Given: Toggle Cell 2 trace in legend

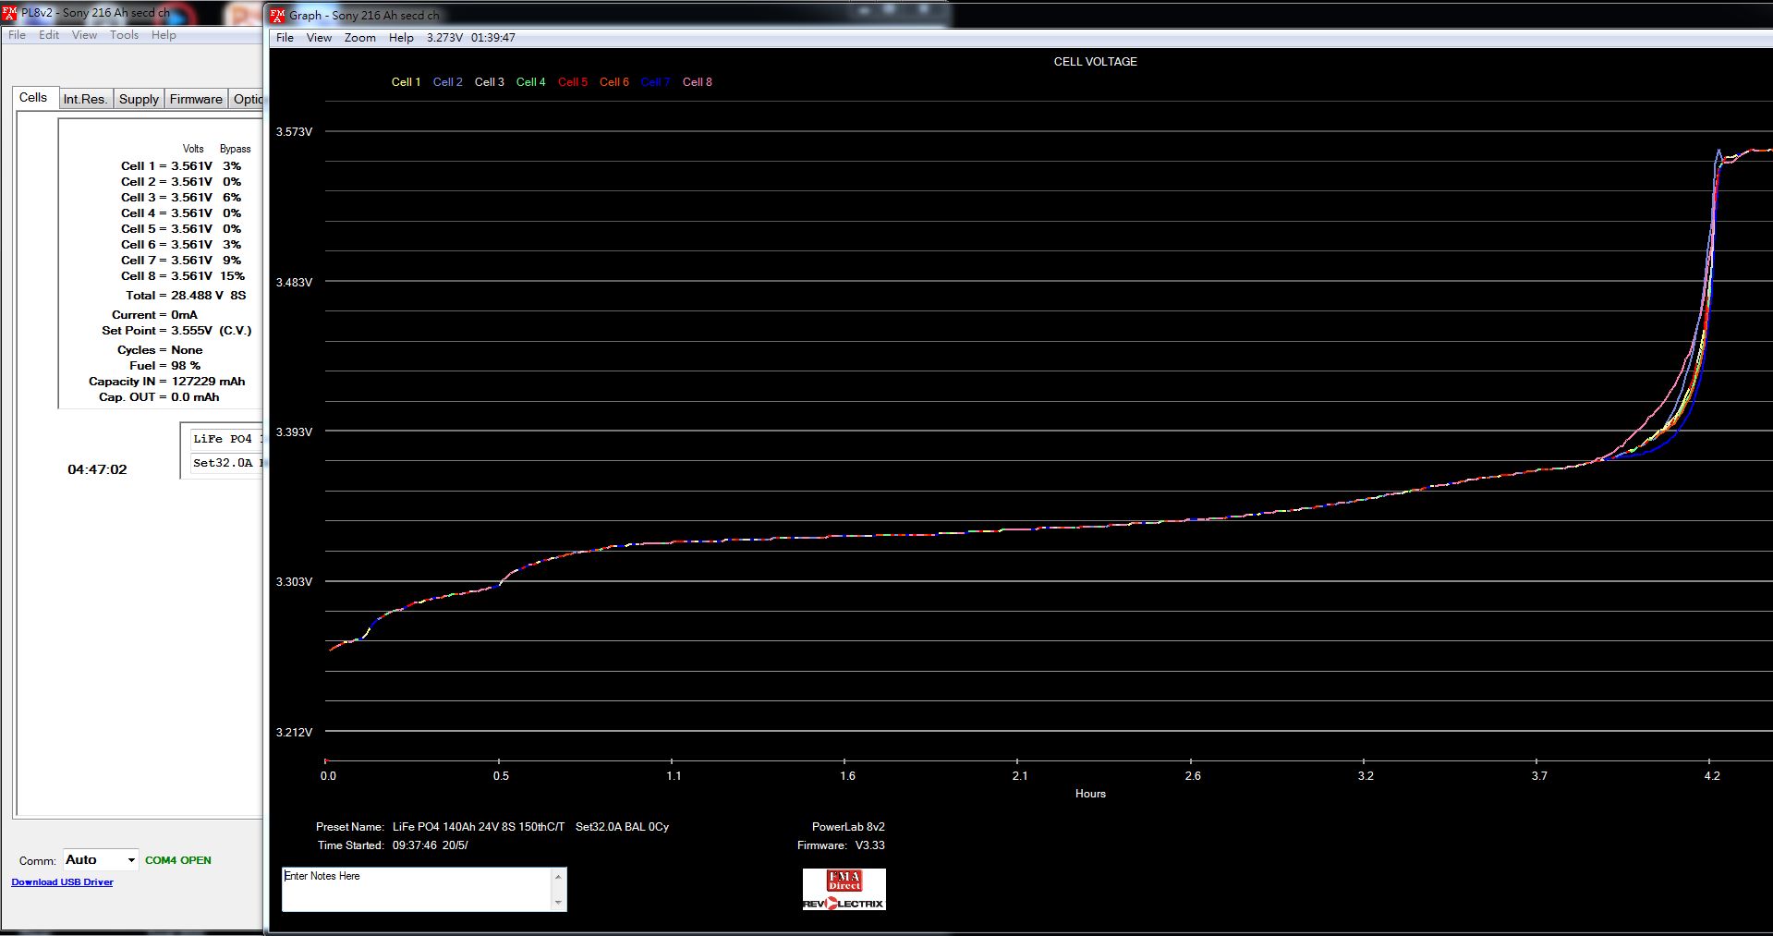Looking at the screenshot, I should click(x=447, y=82).
